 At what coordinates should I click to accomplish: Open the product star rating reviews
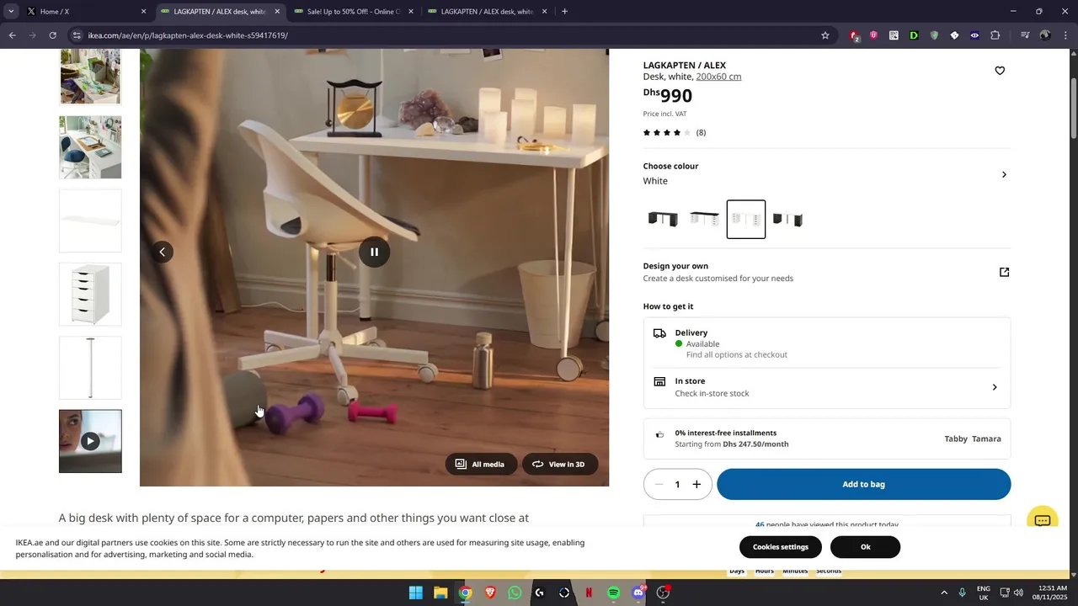tap(675, 132)
